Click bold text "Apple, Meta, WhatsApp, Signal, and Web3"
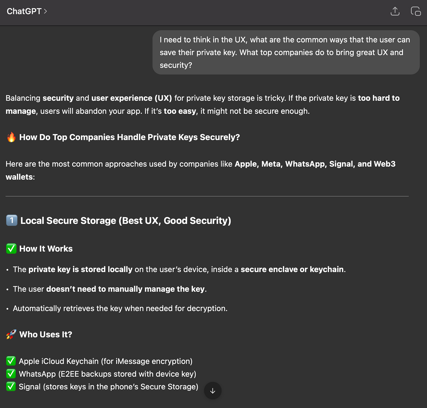Viewport: 427px width, 408px height. click(x=315, y=164)
